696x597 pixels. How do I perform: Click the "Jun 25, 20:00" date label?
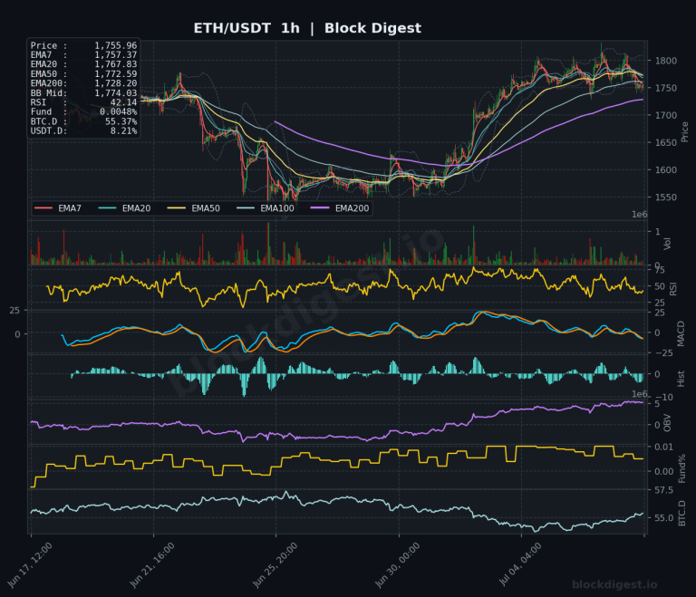point(275,565)
